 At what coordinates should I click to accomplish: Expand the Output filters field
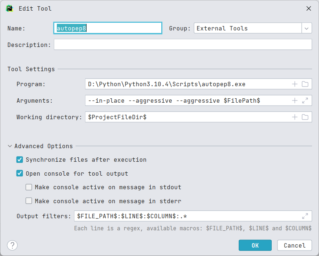click(305, 216)
